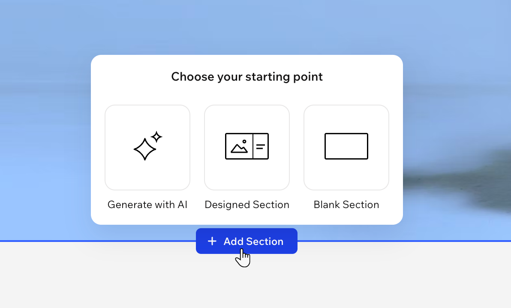Click the Generate with AI label text
Image resolution: width=511 pixels, height=308 pixels.
pos(147,205)
